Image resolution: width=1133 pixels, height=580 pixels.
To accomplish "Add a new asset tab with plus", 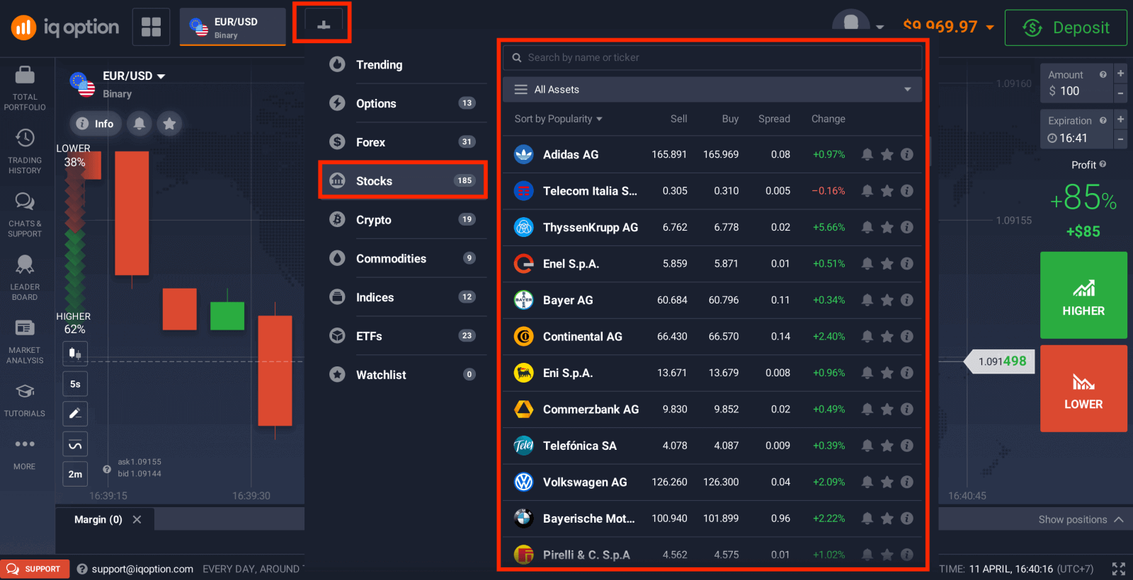I will point(323,24).
